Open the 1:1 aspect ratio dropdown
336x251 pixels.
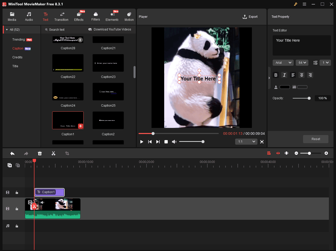point(246,142)
